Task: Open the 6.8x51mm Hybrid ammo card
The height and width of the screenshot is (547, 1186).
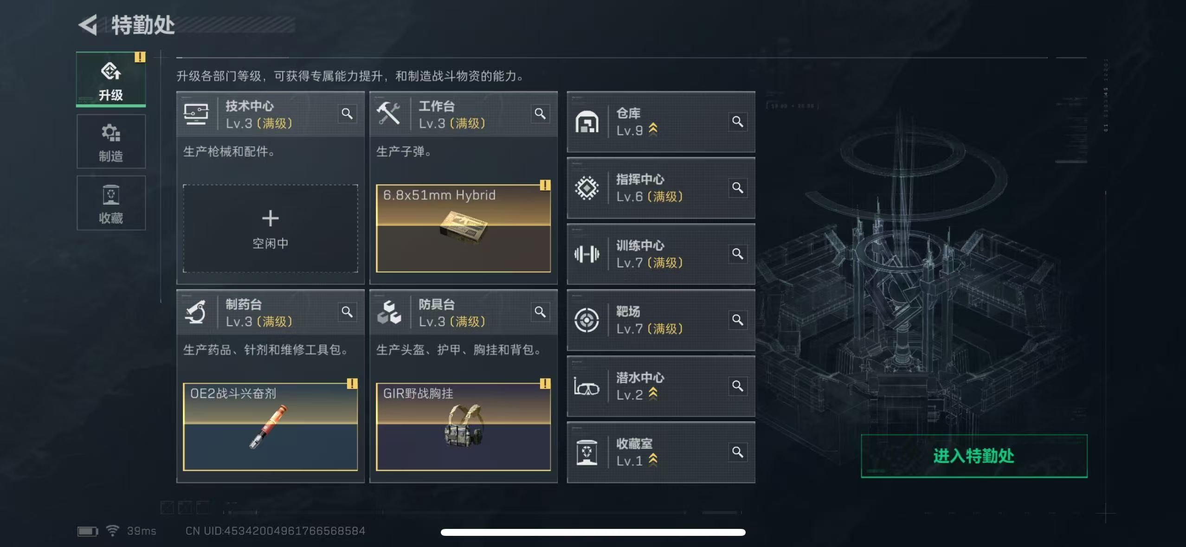Action: 463,228
